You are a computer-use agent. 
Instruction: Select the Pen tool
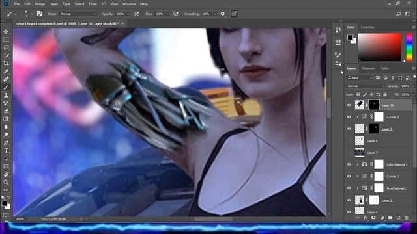[6, 143]
